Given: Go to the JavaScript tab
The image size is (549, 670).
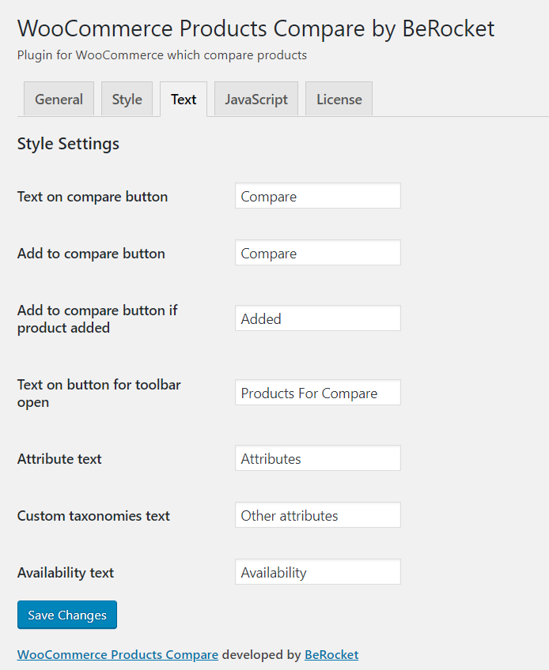Looking at the screenshot, I should 256,99.
